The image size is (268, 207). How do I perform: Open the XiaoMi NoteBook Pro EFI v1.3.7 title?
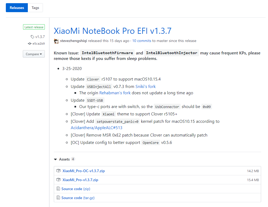coord(113,31)
